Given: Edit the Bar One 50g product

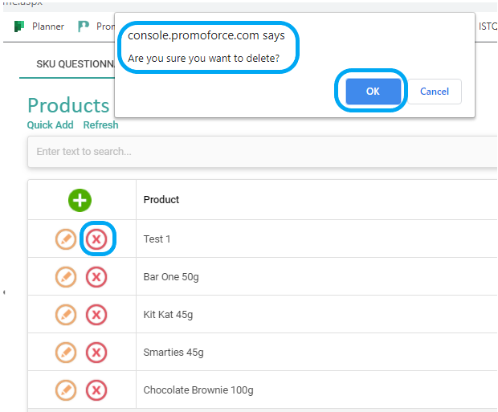Looking at the screenshot, I should [x=66, y=277].
